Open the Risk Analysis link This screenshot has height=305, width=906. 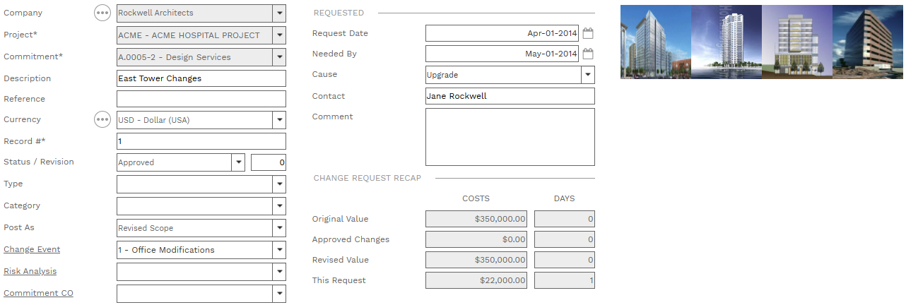point(30,271)
